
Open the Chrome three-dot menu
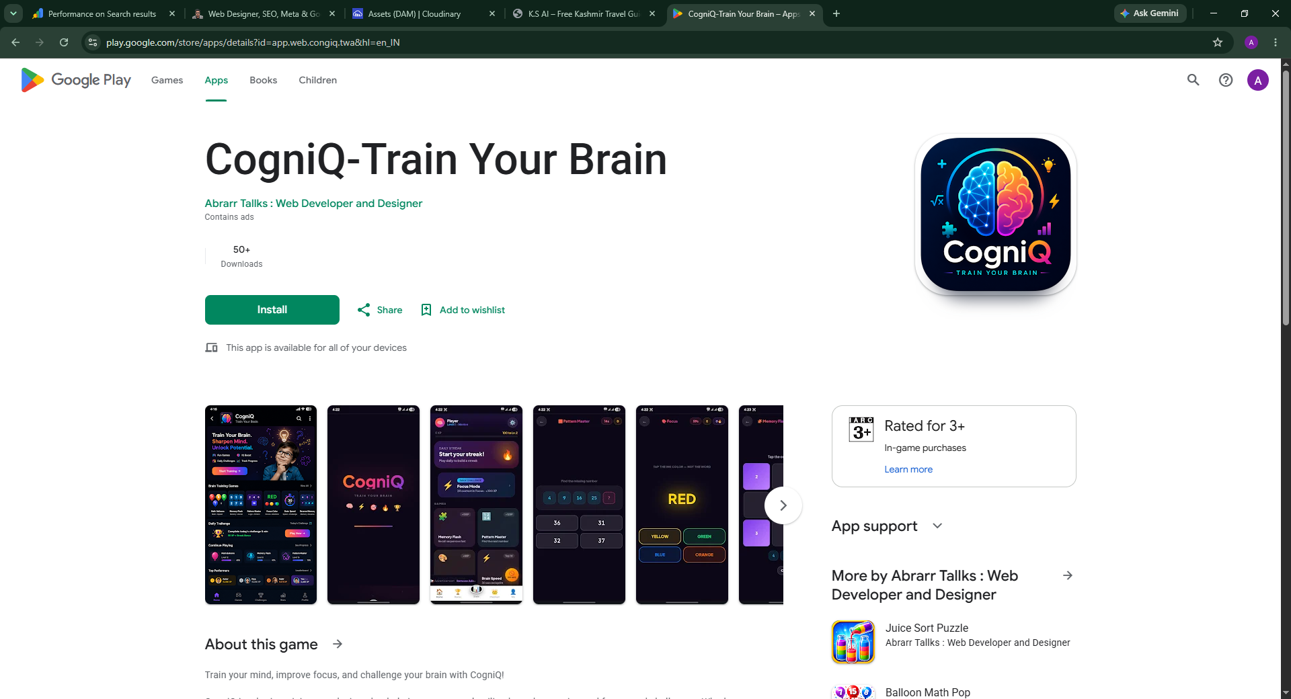pos(1276,42)
